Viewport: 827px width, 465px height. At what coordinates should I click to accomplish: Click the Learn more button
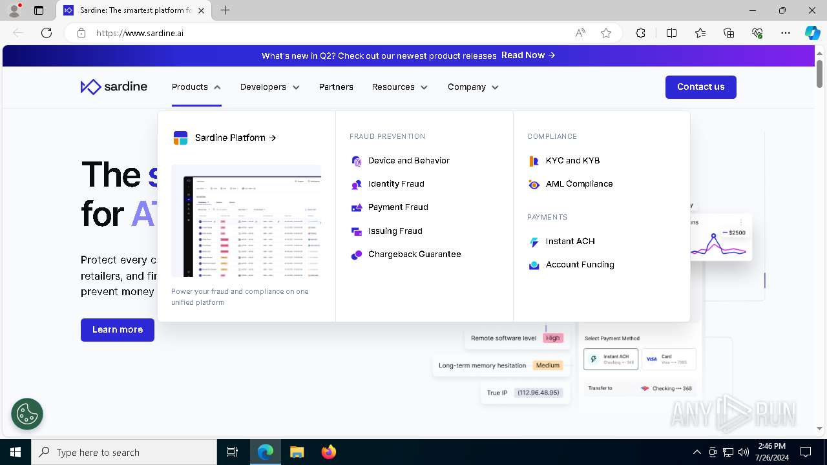pos(118,330)
